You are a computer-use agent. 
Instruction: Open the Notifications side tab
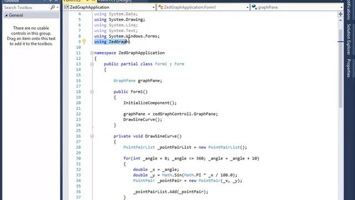(x=349, y=10)
